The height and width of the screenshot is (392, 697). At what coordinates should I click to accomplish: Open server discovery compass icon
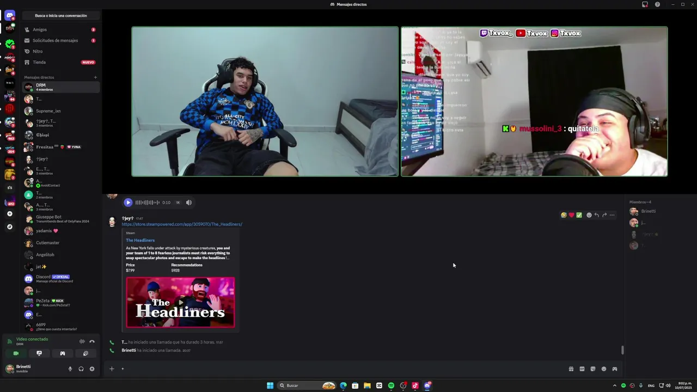[x=10, y=227]
